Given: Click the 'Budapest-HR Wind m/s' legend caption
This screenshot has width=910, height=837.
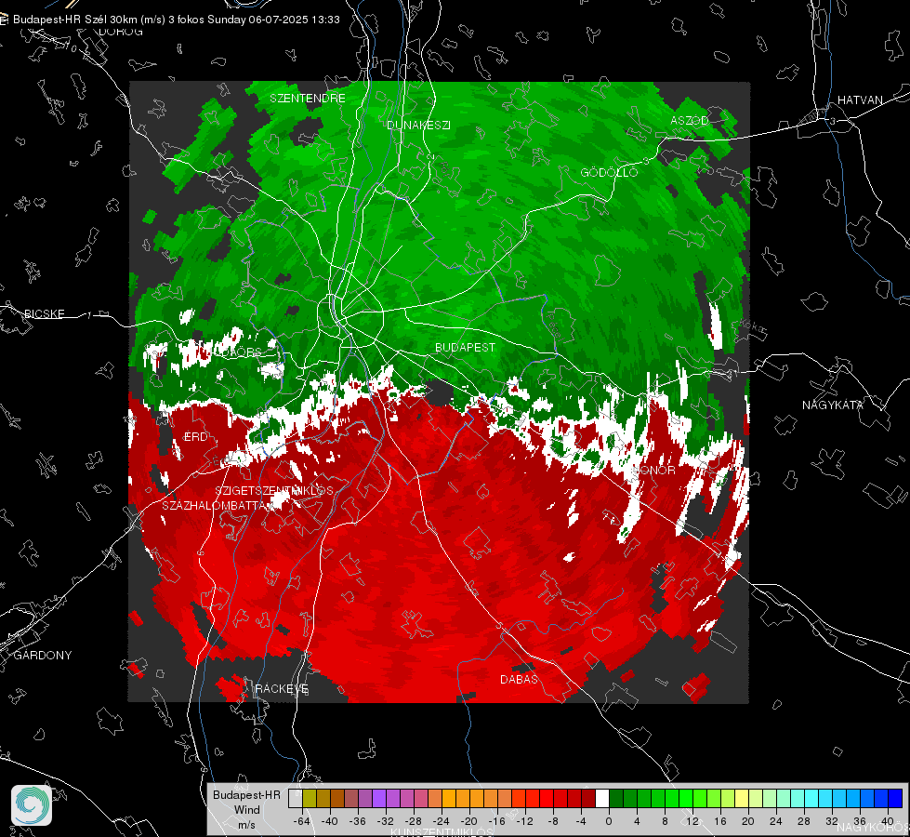Looking at the screenshot, I should click(246, 810).
